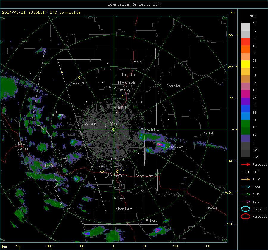Click the purple swatch between 39 and 36
The image size is (268, 250).
245,101
